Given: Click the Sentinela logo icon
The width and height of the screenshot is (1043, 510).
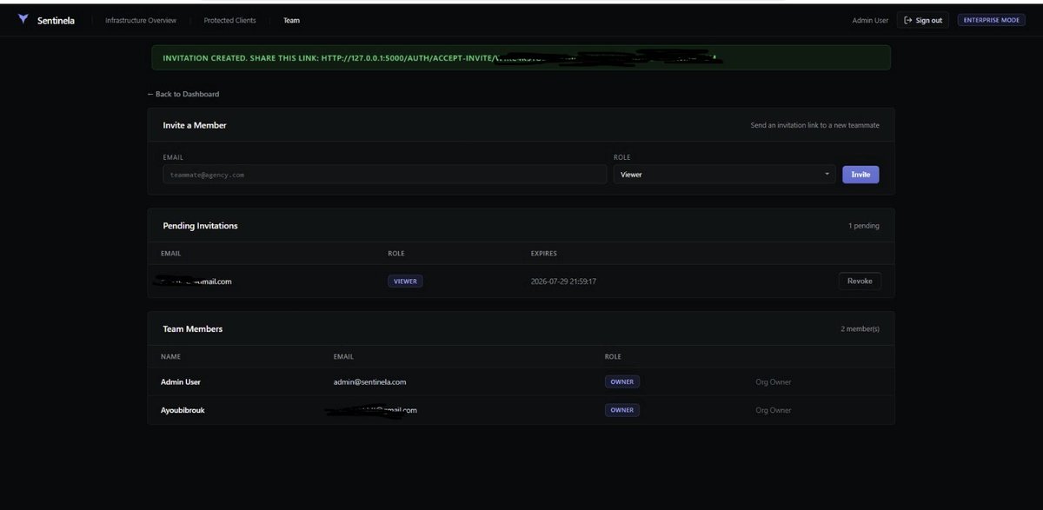Looking at the screenshot, I should point(23,20).
